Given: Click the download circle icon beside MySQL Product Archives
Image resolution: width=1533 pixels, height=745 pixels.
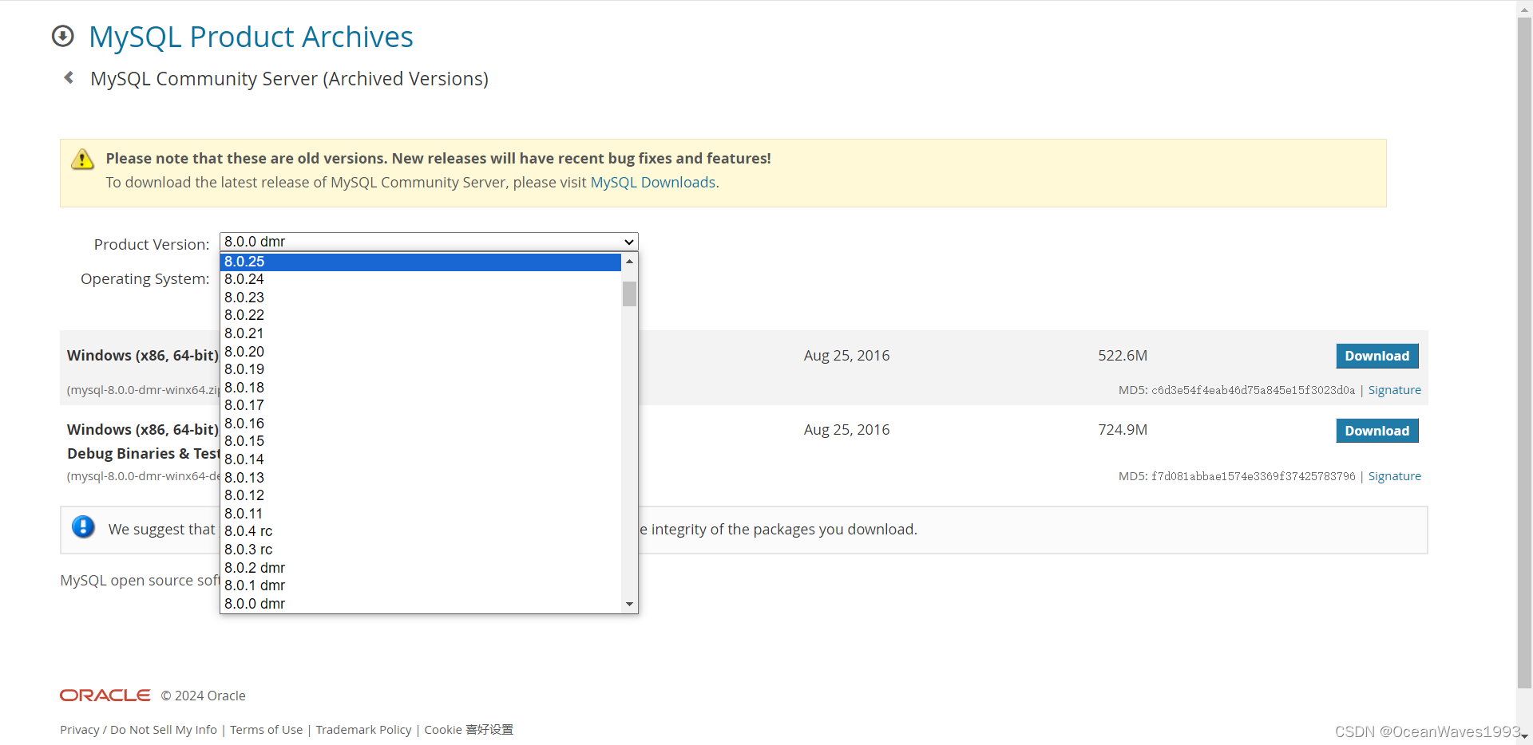Looking at the screenshot, I should [63, 37].
